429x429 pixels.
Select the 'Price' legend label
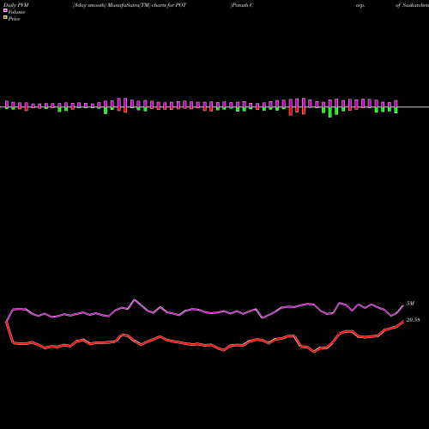click(14, 19)
